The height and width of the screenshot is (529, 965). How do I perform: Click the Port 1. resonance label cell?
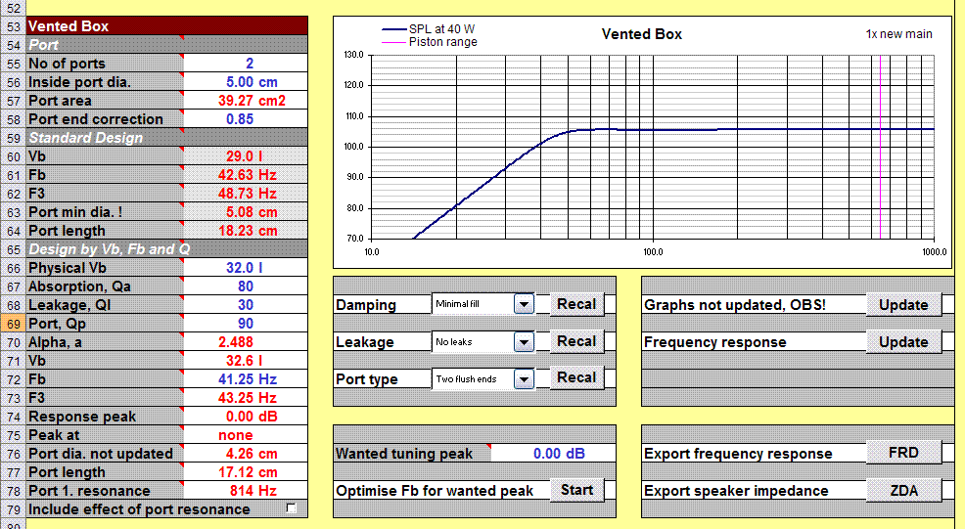[105, 491]
